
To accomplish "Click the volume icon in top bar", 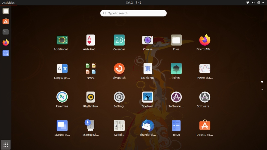I will point(253,3).
